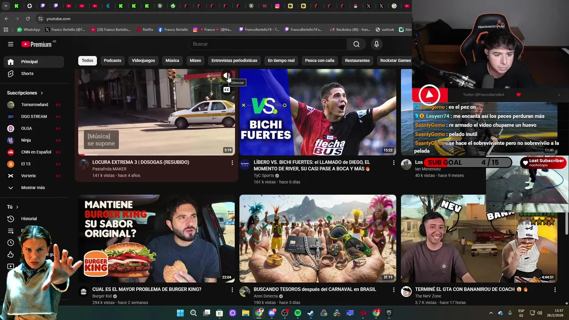The width and height of the screenshot is (569, 320).
Task: Open Pastafrola MAKER channel link
Action: coord(109,169)
